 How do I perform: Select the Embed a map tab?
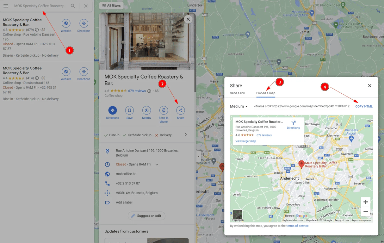tap(266, 93)
